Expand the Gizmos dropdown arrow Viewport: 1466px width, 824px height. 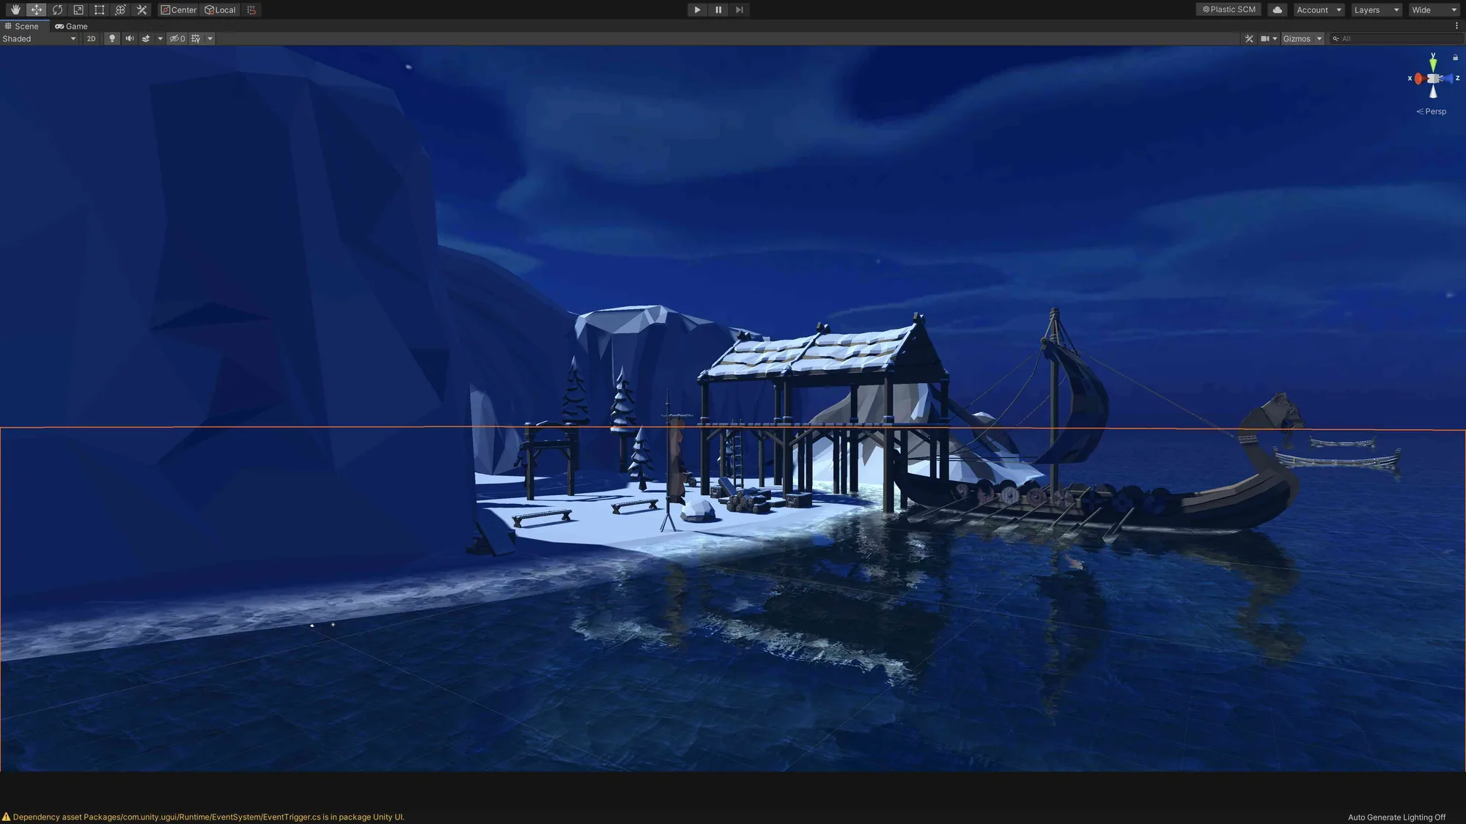[1319, 39]
